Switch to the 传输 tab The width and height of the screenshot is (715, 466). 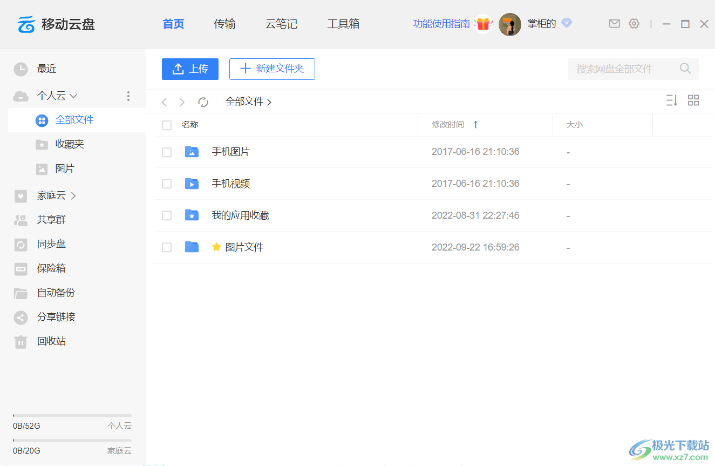tap(224, 24)
